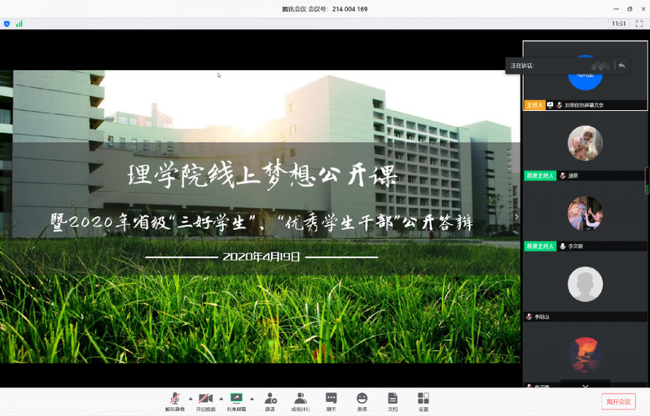Show the members list (成员 41)
Image resolution: width=650 pixels, height=416 pixels.
[x=301, y=401]
